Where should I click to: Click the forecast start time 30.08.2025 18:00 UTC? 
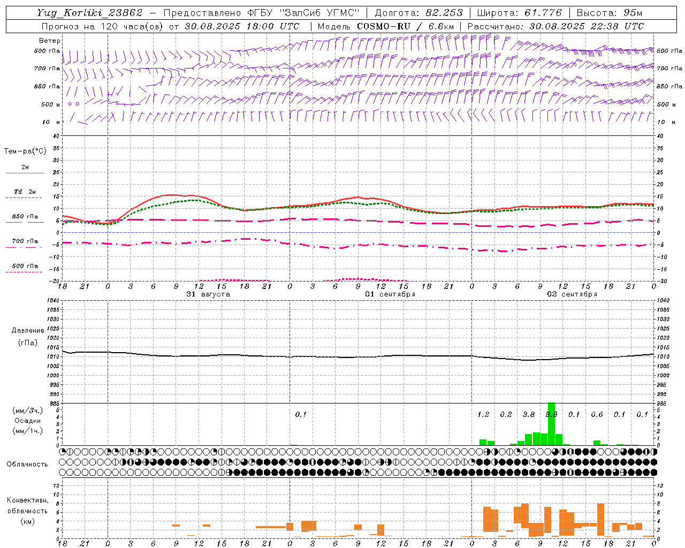[x=242, y=26]
